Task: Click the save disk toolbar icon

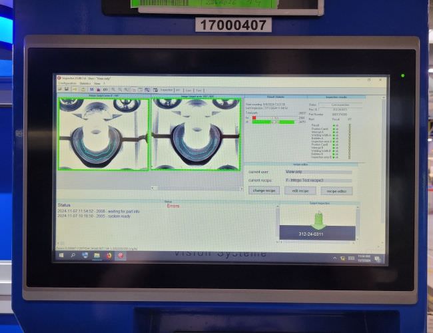Action: pyautogui.click(x=67, y=89)
